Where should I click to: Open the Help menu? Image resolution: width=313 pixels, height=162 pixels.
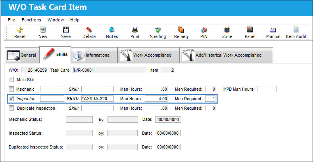75,20
